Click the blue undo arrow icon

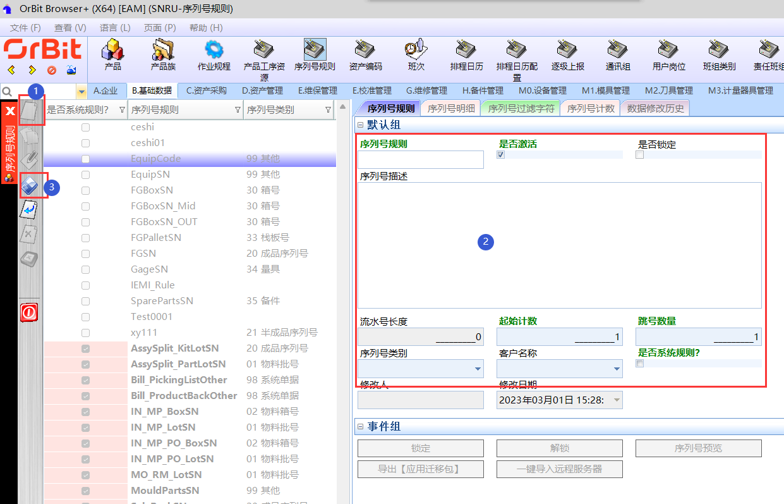(x=29, y=210)
